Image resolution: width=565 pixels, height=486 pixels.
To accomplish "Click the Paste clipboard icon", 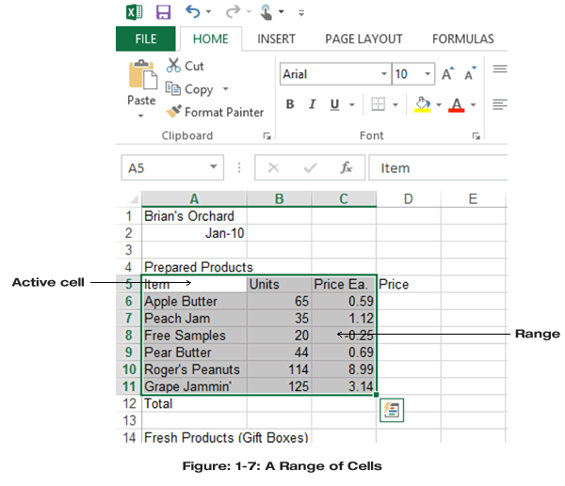I will coord(141,80).
